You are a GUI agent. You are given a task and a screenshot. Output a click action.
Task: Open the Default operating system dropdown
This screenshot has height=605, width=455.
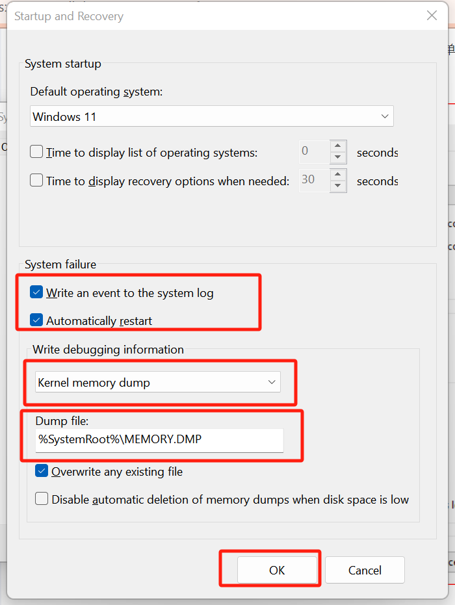(x=211, y=117)
